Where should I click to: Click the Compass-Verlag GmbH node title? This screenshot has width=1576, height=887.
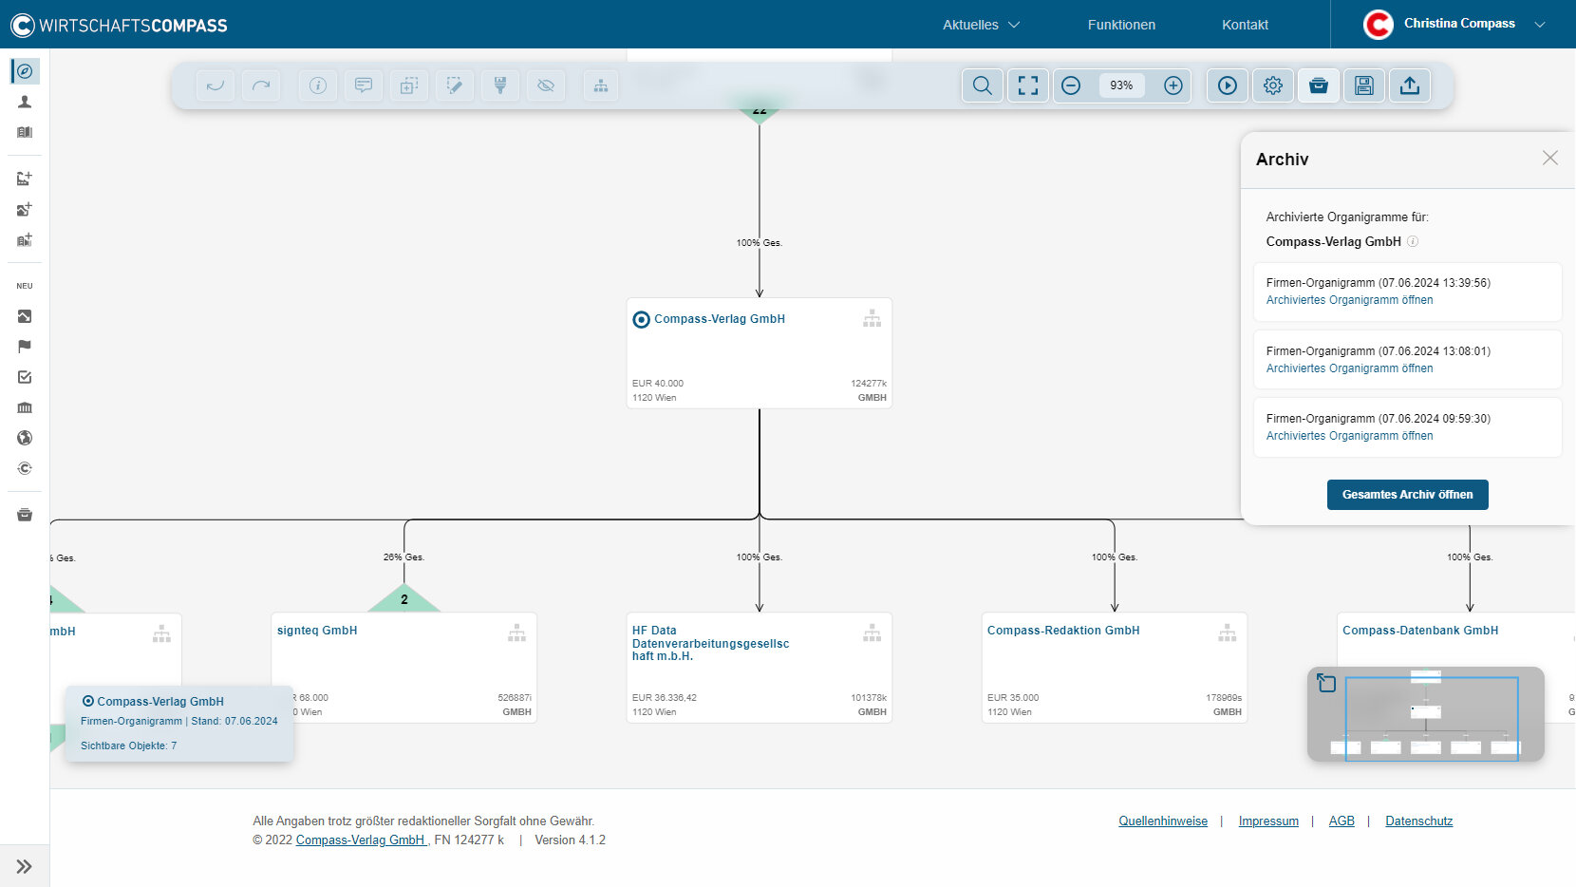tap(719, 319)
